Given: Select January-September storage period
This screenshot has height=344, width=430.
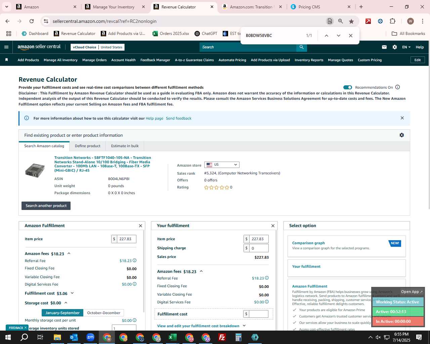Looking at the screenshot, I should pyautogui.click(x=62, y=313).
